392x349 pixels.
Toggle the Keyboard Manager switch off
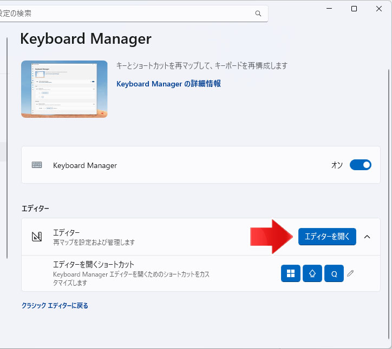pos(360,165)
